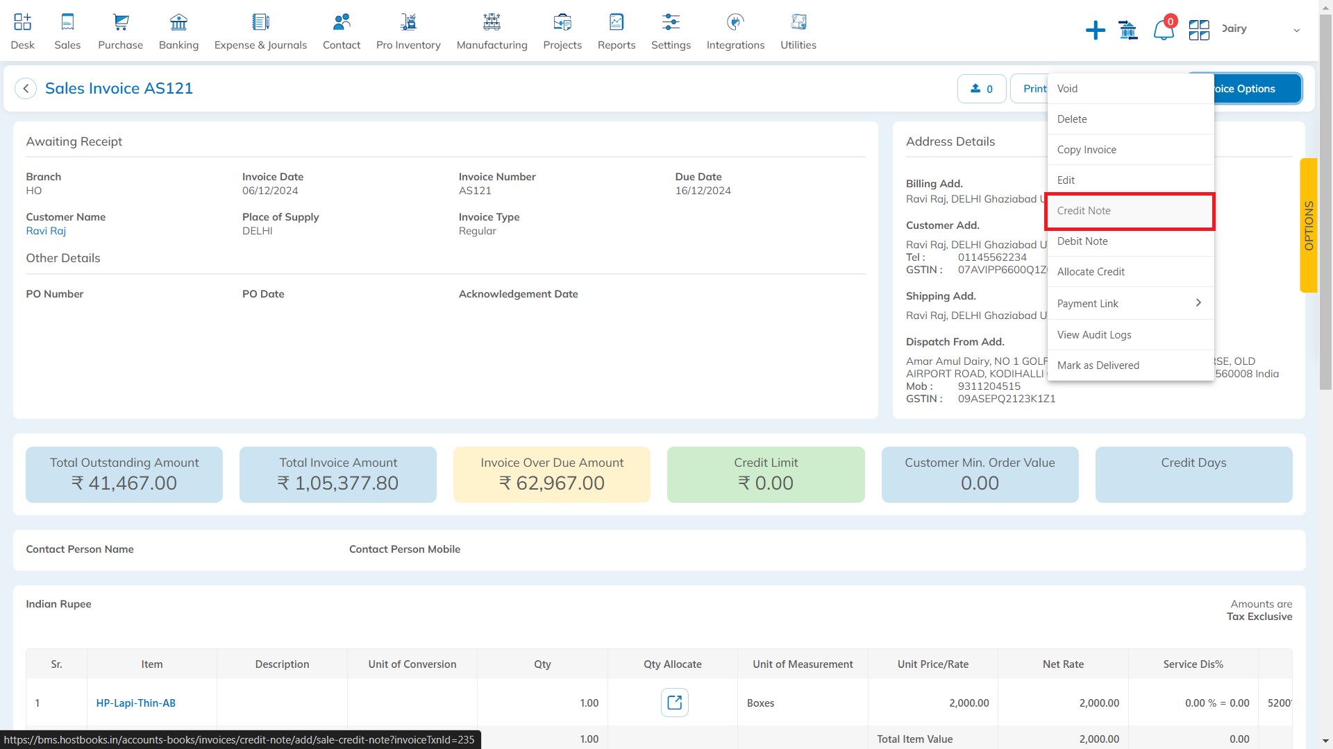Click the Total Invoice Amount card
The height and width of the screenshot is (749, 1333).
(338, 474)
